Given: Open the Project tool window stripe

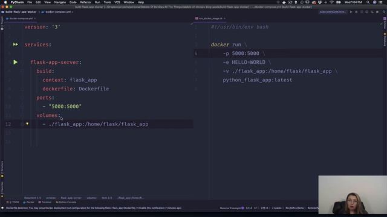Looking at the screenshot, I should click(2, 24).
